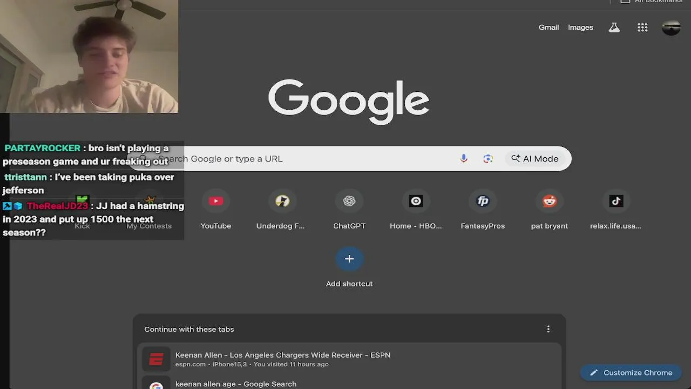691x389 pixels.
Task: Click the ttristtann username in chat
Action: pos(25,177)
